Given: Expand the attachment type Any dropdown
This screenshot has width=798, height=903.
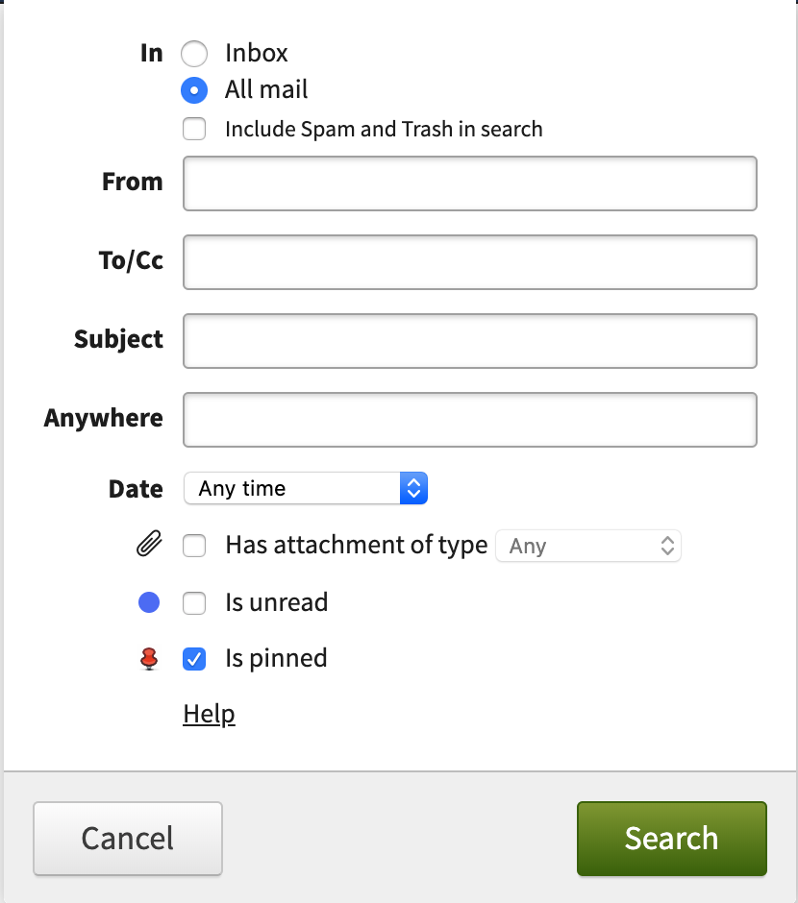Looking at the screenshot, I should (587, 547).
